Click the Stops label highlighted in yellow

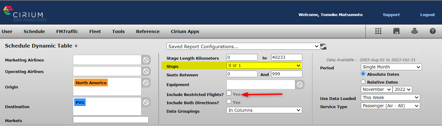(172, 66)
